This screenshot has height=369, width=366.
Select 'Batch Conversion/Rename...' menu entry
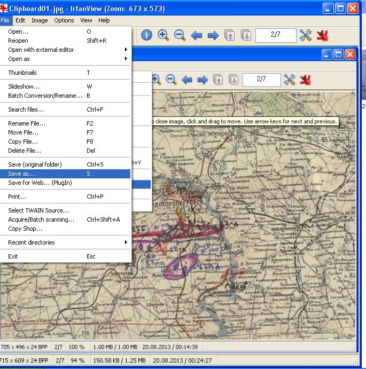(x=45, y=96)
